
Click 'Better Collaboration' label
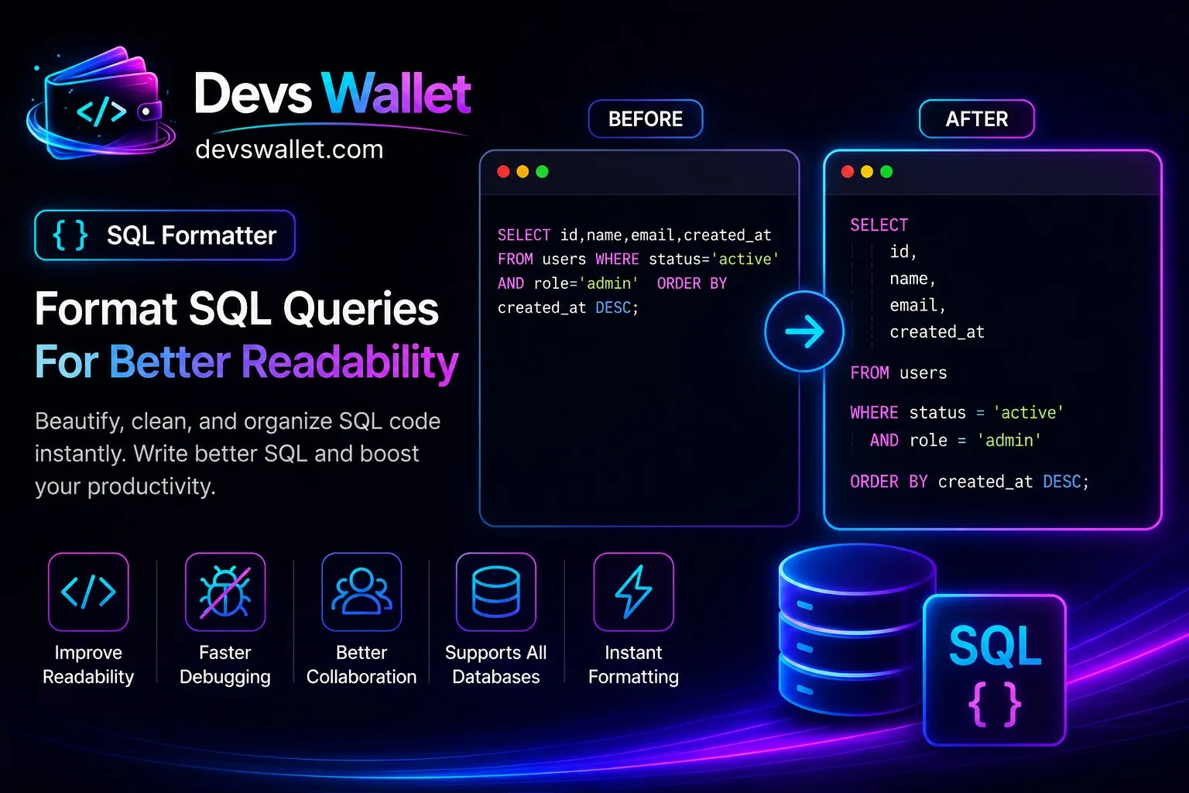361,664
